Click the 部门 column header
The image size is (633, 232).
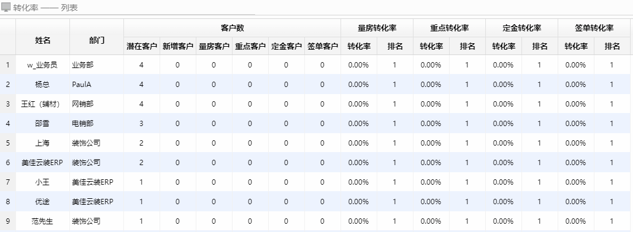pos(97,40)
